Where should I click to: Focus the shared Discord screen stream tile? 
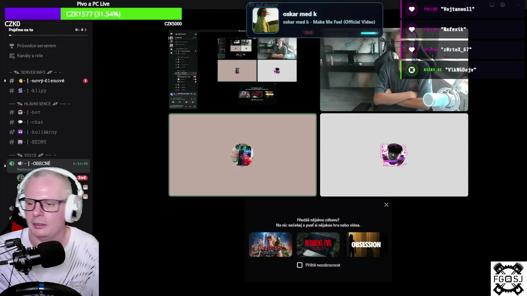[243, 69]
